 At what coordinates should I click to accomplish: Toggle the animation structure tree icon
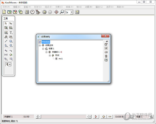point(38,12)
